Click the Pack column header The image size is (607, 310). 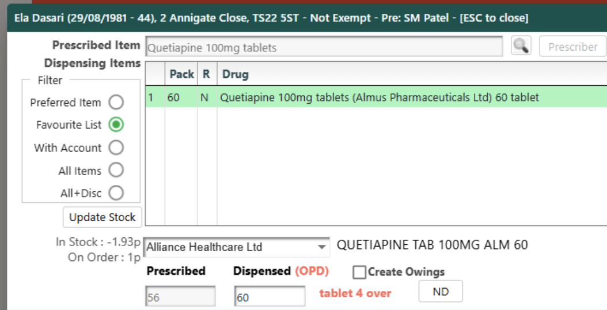(x=181, y=74)
